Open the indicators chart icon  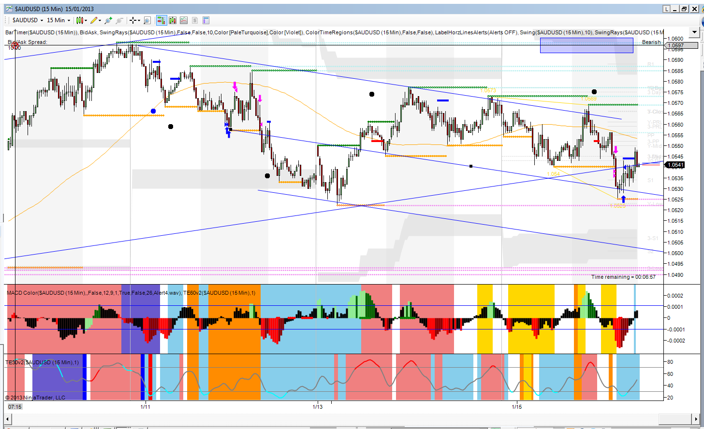coord(184,20)
